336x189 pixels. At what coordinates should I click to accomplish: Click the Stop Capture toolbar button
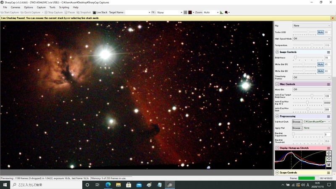point(53,13)
